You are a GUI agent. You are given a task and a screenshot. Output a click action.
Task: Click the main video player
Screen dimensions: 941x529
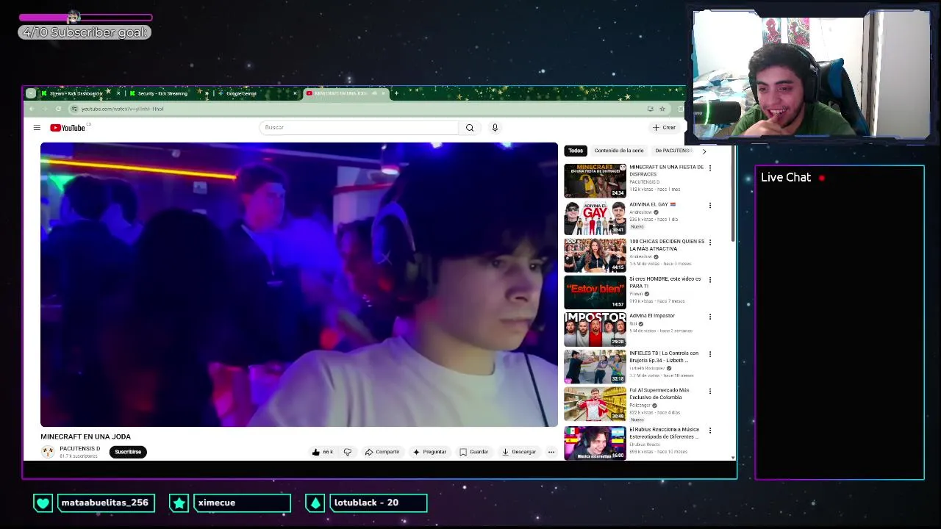(x=299, y=284)
